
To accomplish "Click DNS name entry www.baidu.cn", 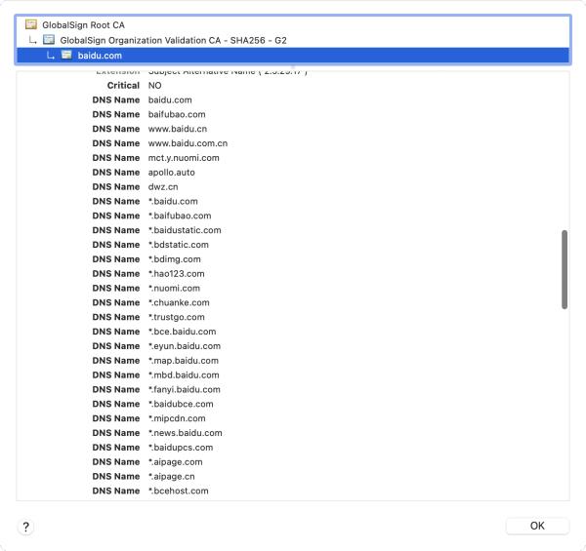I will coord(177,129).
